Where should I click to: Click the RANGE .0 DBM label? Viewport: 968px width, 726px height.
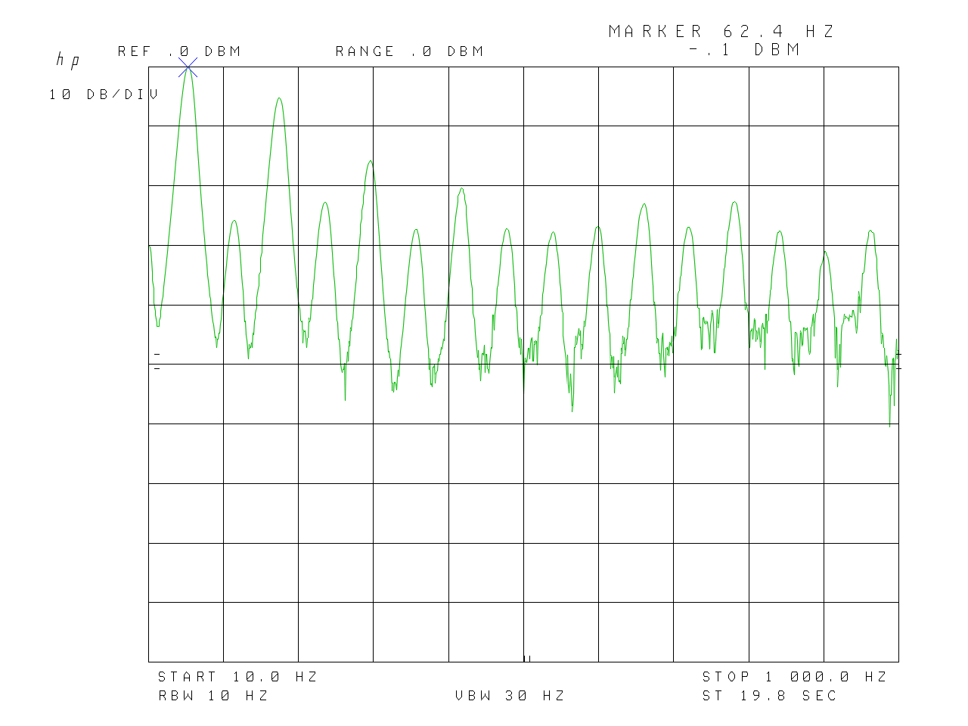tap(409, 51)
